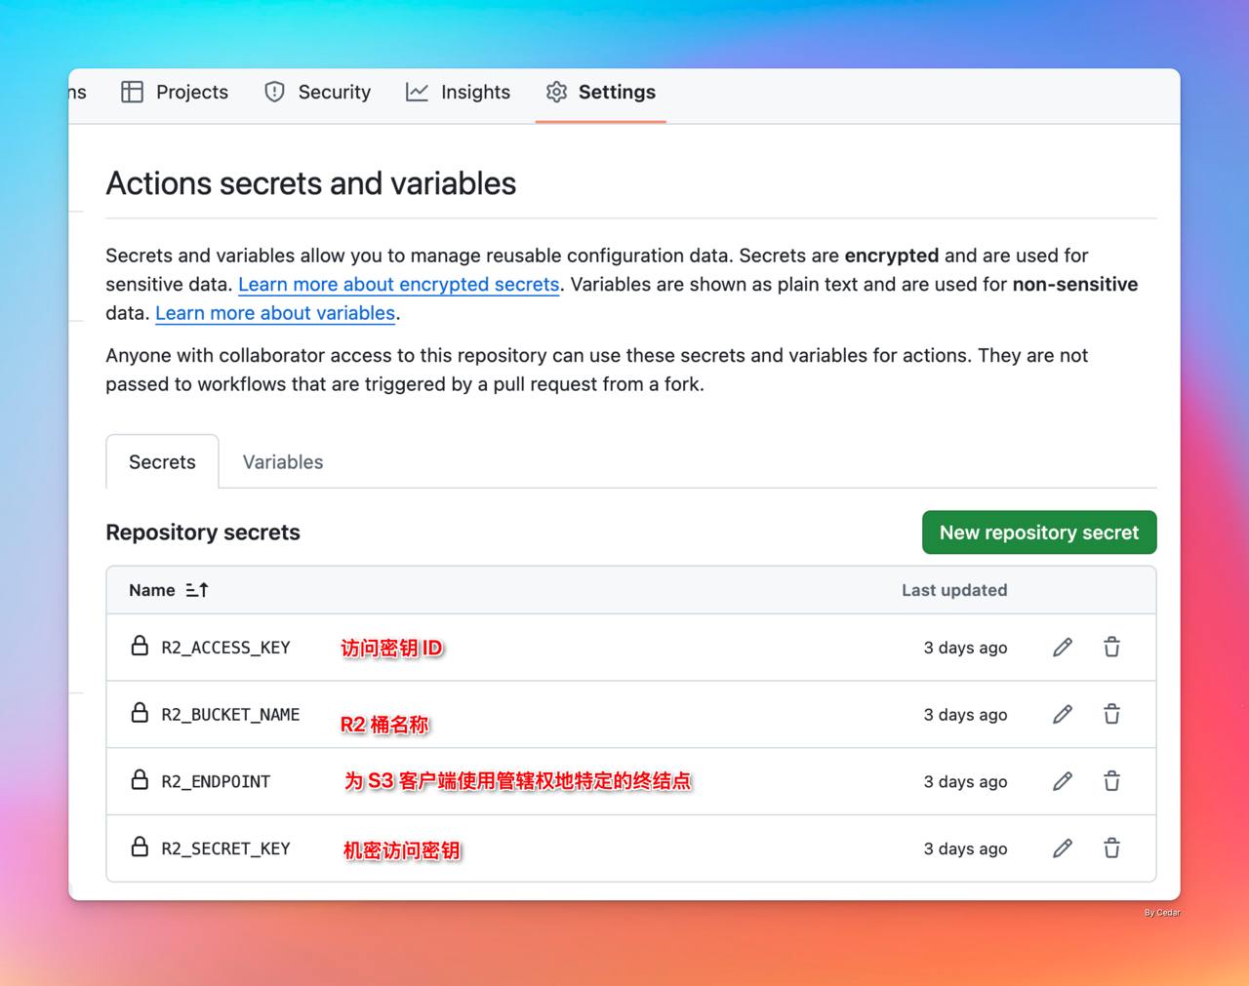The width and height of the screenshot is (1249, 986).
Task: Select the R2_BUCKET_NAME secret name
Action: (230, 715)
